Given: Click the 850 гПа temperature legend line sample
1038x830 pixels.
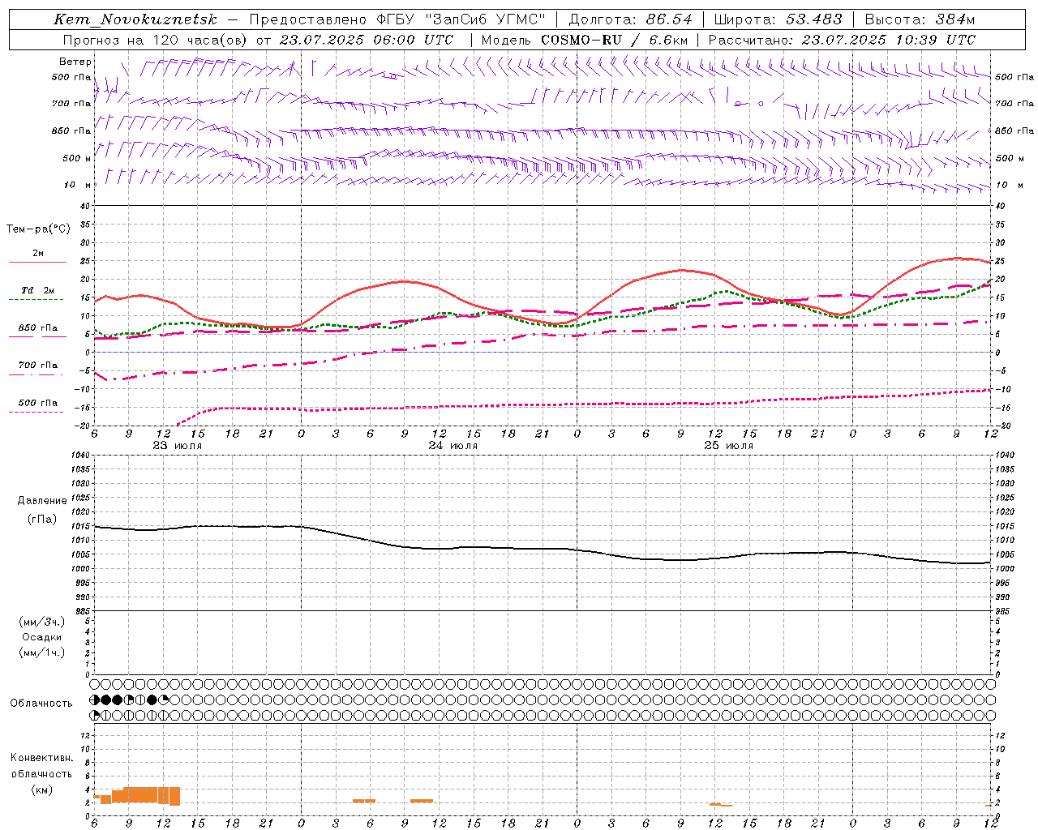Looking at the screenshot, I should [37, 336].
